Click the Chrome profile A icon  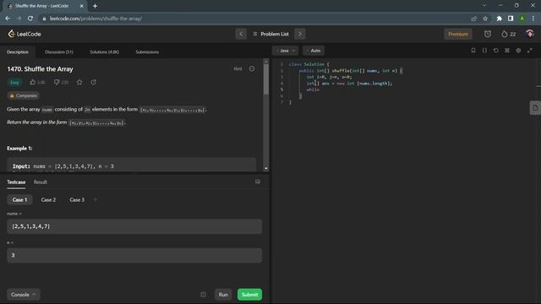pyautogui.click(x=522, y=19)
